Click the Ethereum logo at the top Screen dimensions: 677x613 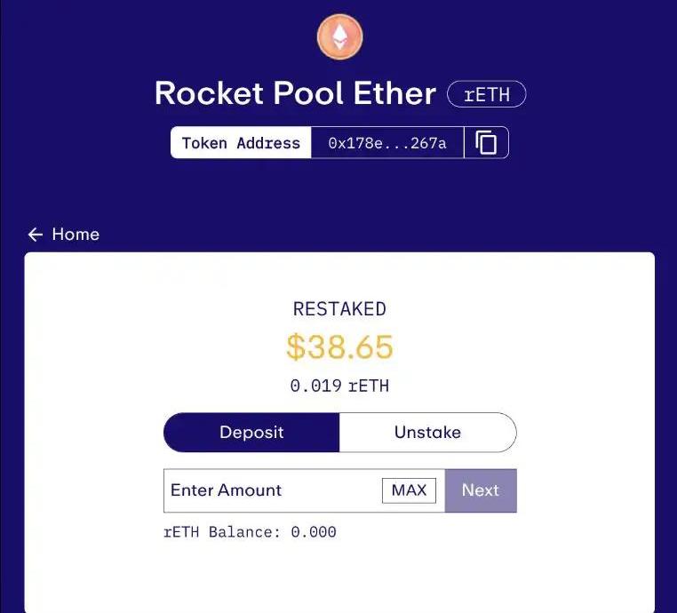339,37
